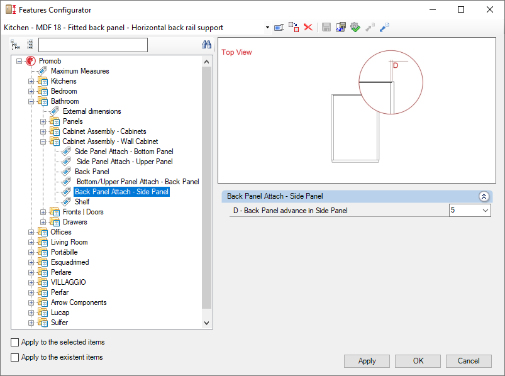Expand Cabinet Assembly - Cabinets node
The image size is (505, 376).
point(43,131)
